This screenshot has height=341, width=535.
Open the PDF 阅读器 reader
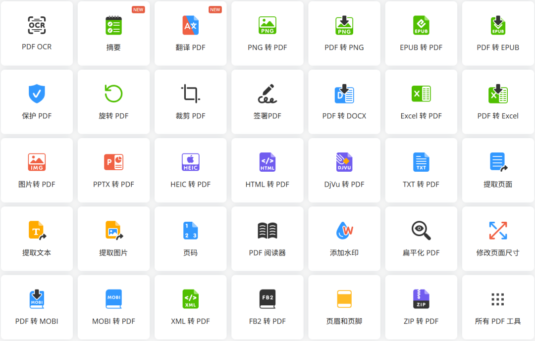click(267, 239)
